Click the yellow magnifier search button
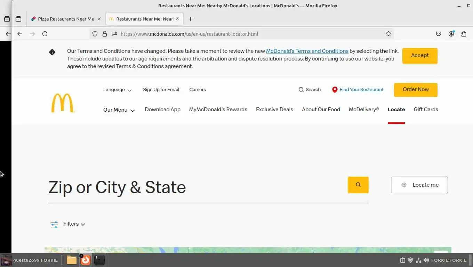The height and width of the screenshot is (267, 473). tap(358, 185)
